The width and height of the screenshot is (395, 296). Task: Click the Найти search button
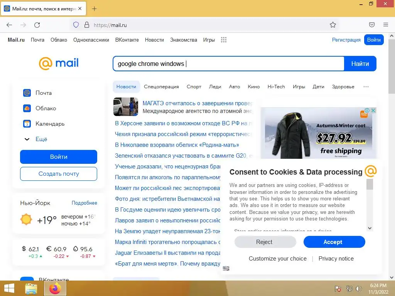pos(360,64)
